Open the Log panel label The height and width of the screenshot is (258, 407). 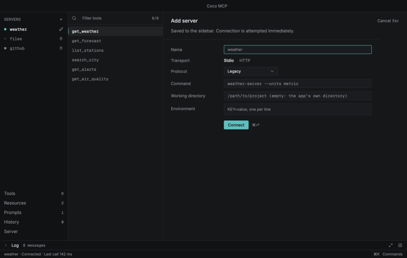[15, 245]
